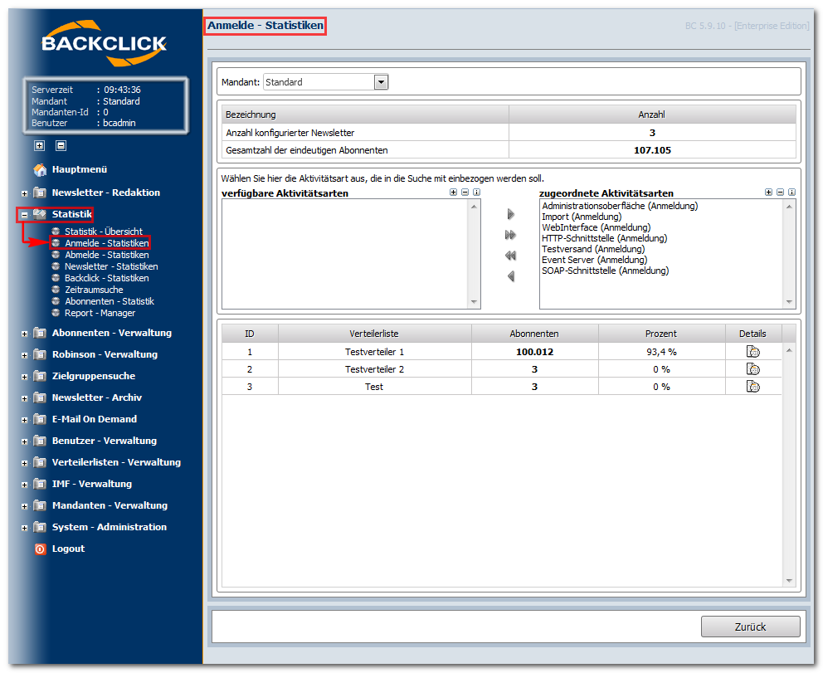The height and width of the screenshot is (673, 823).
Task: Open details icon for Testverteiler 2
Action: coord(752,369)
